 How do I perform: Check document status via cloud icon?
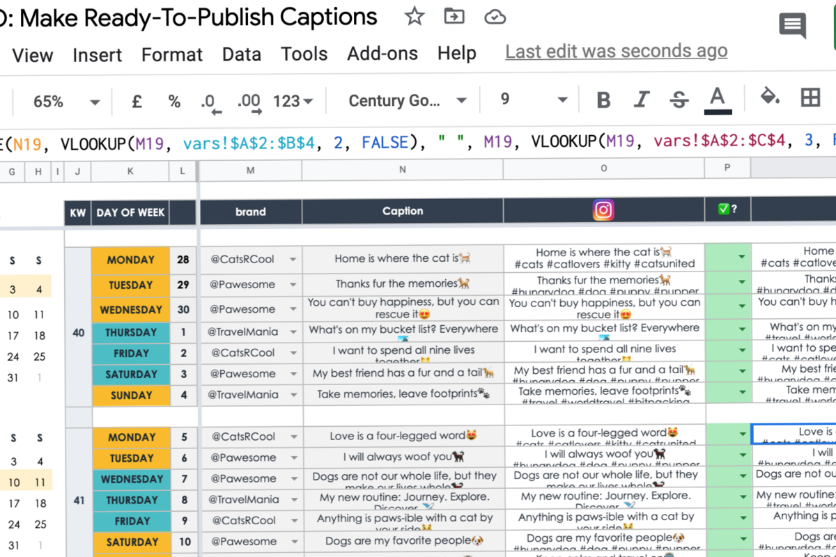[495, 17]
